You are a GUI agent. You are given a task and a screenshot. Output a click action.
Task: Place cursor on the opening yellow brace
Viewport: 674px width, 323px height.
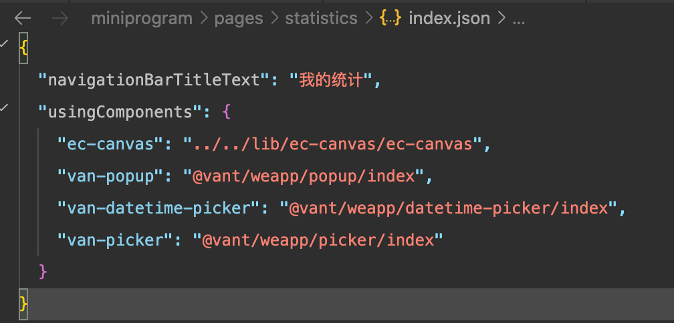pos(23,48)
